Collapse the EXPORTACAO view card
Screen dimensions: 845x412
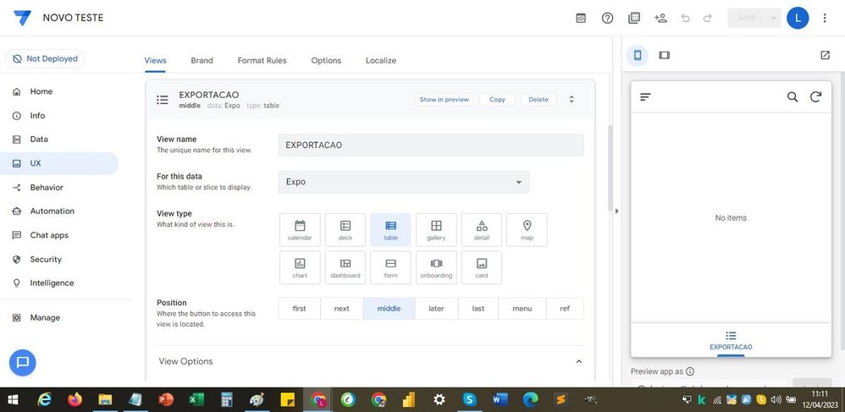coord(572,100)
